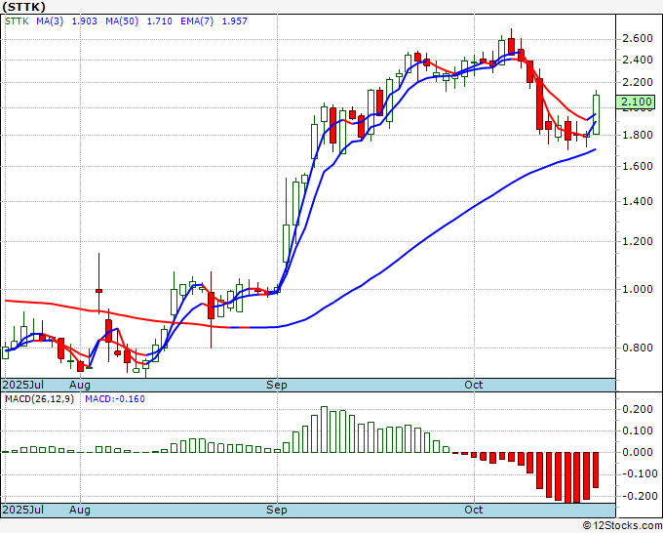The width and height of the screenshot is (663, 533).
Task: Click the Aug label on price chart axis
Action: point(80,385)
